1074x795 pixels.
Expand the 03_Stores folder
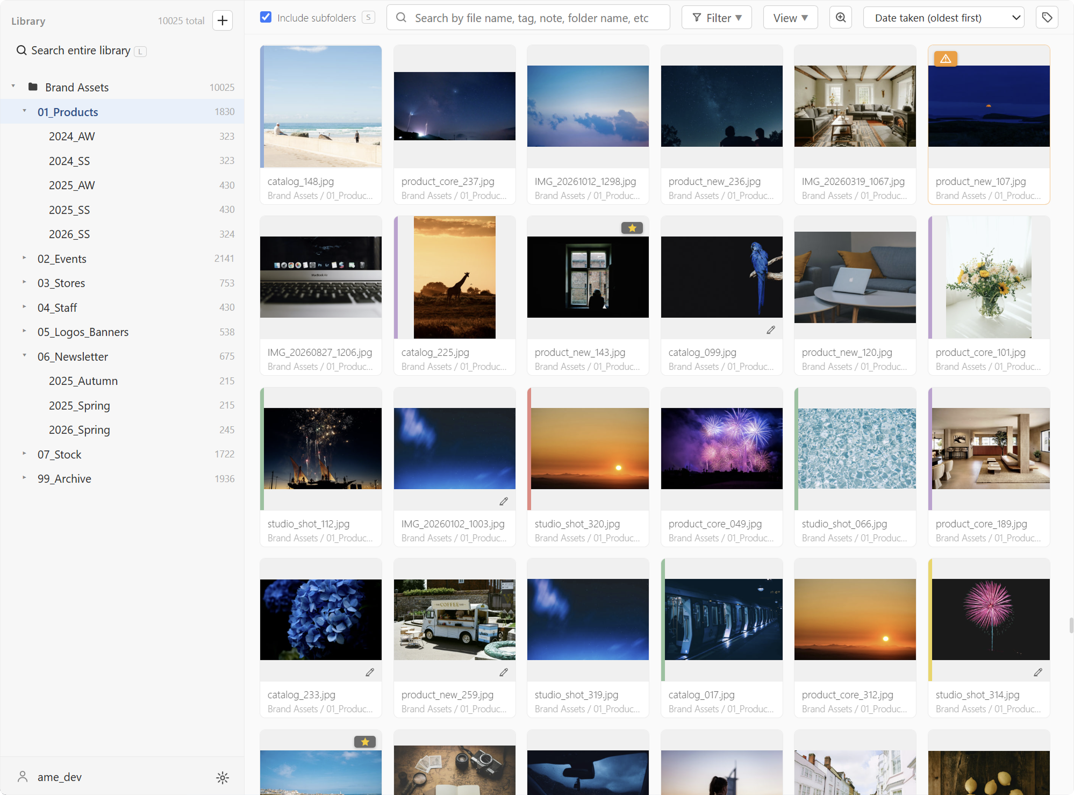pos(25,282)
